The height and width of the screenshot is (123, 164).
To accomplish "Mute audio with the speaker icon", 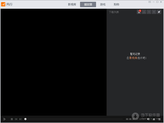I will pos(148,119).
